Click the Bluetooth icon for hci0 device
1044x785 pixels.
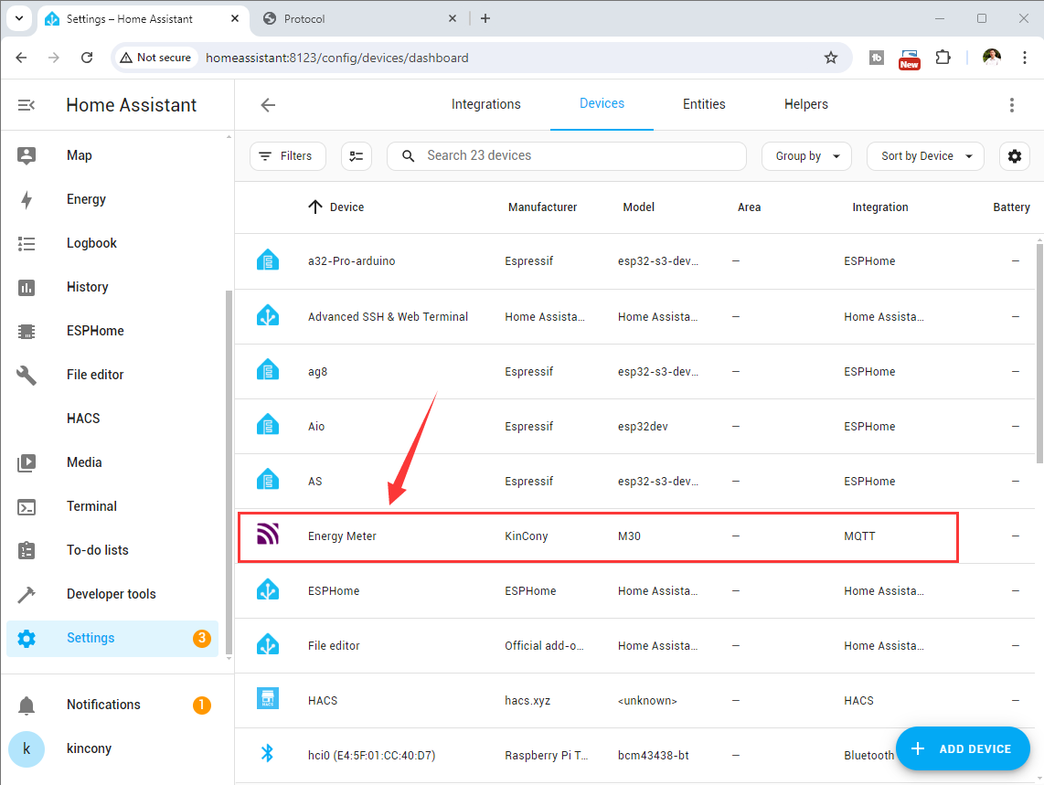coord(268,753)
